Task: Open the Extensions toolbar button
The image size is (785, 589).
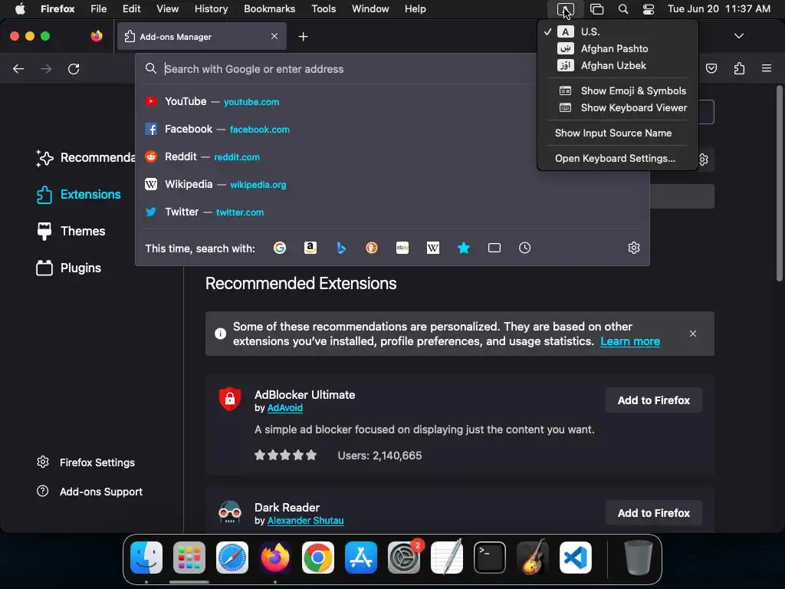Action: [739, 68]
